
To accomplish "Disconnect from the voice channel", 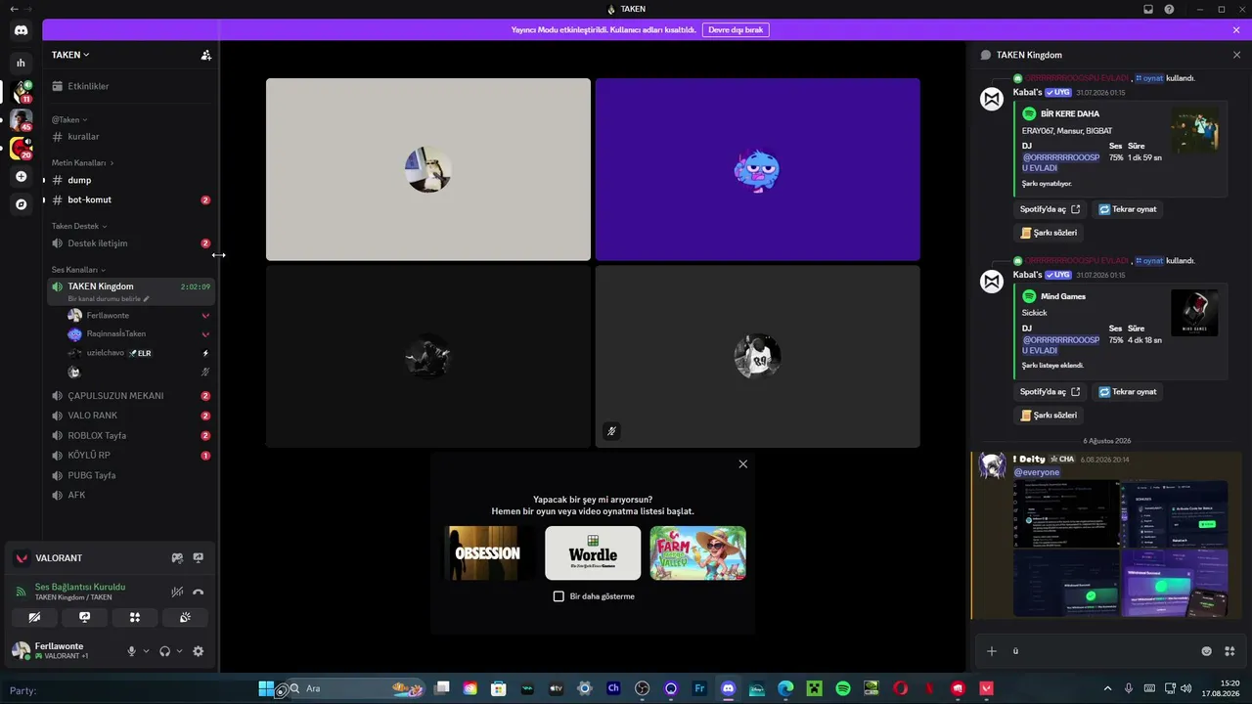I will tap(199, 592).
